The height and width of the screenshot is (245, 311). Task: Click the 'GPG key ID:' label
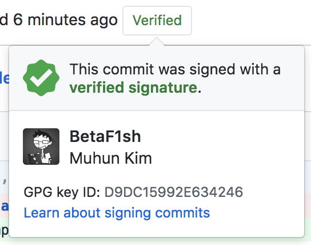(62, 192)
